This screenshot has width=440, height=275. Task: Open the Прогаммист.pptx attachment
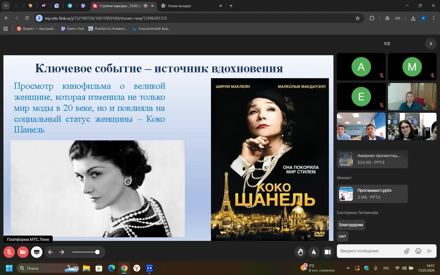[372, 194]
